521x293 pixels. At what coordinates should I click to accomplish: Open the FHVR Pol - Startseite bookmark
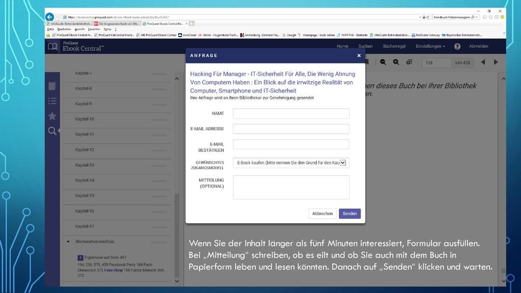(352, 35)
